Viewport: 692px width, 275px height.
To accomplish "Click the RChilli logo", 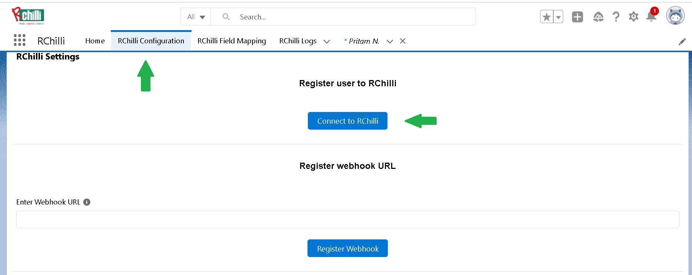I will [28, 16].
